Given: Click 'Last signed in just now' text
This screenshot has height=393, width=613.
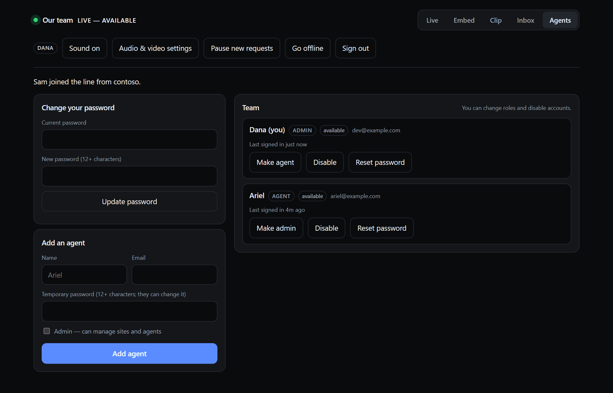Looking at the screenshot, I should click(278, 144).
